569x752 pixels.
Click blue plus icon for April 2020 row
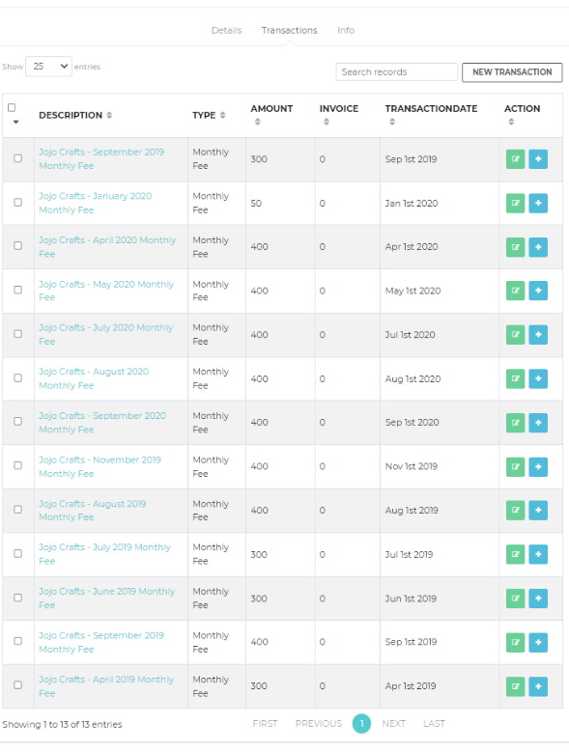(x=538, y=247)
